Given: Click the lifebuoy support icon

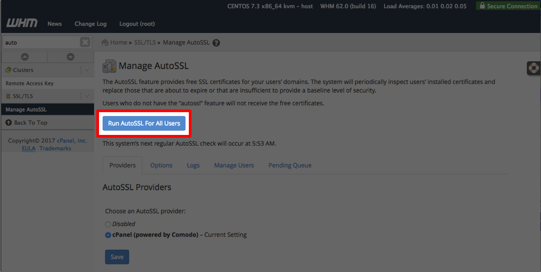Looking at the screenshot, I should coord(534,68).
